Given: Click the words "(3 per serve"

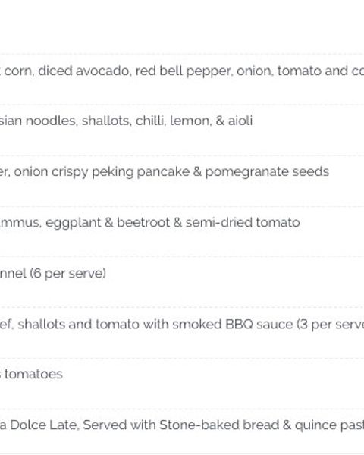Looking at the screenshot, I should tap(330, 325).
